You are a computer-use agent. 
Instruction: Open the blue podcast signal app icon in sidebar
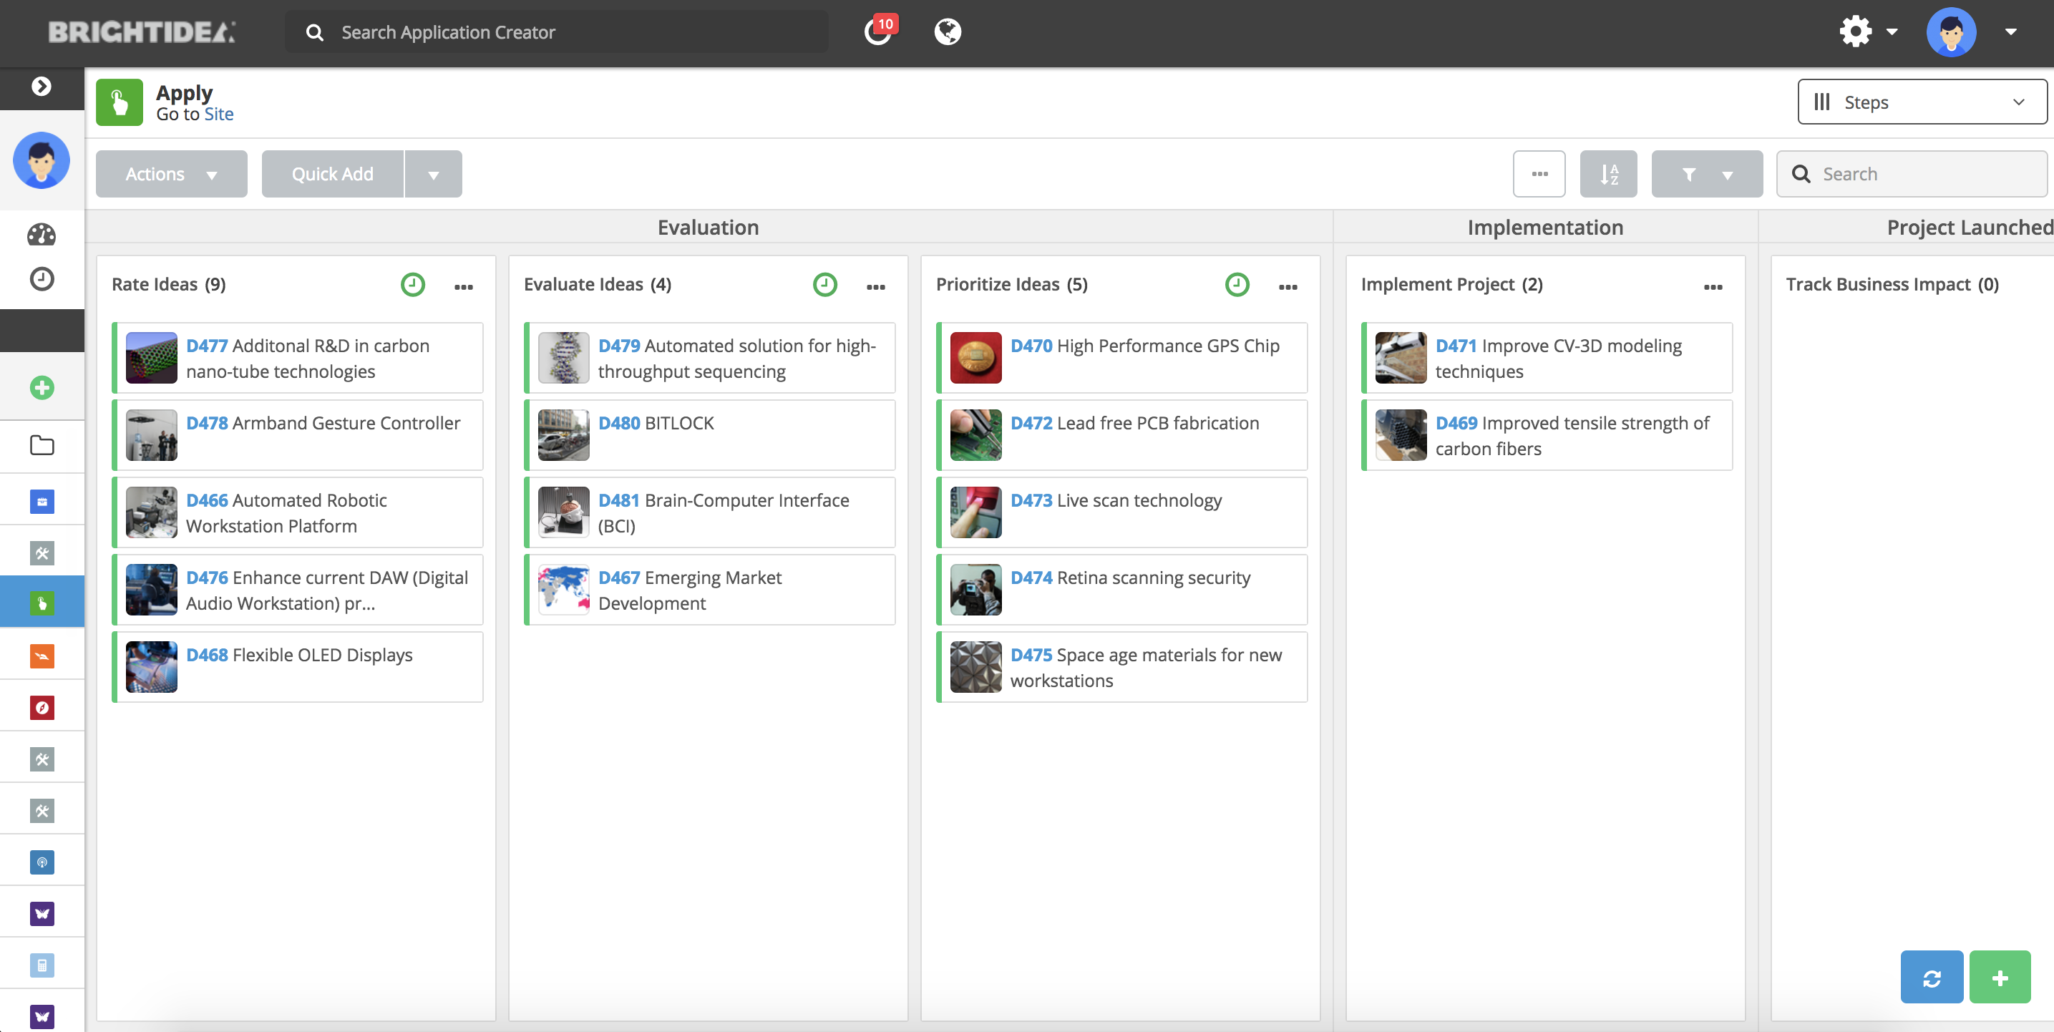point(42,862)
